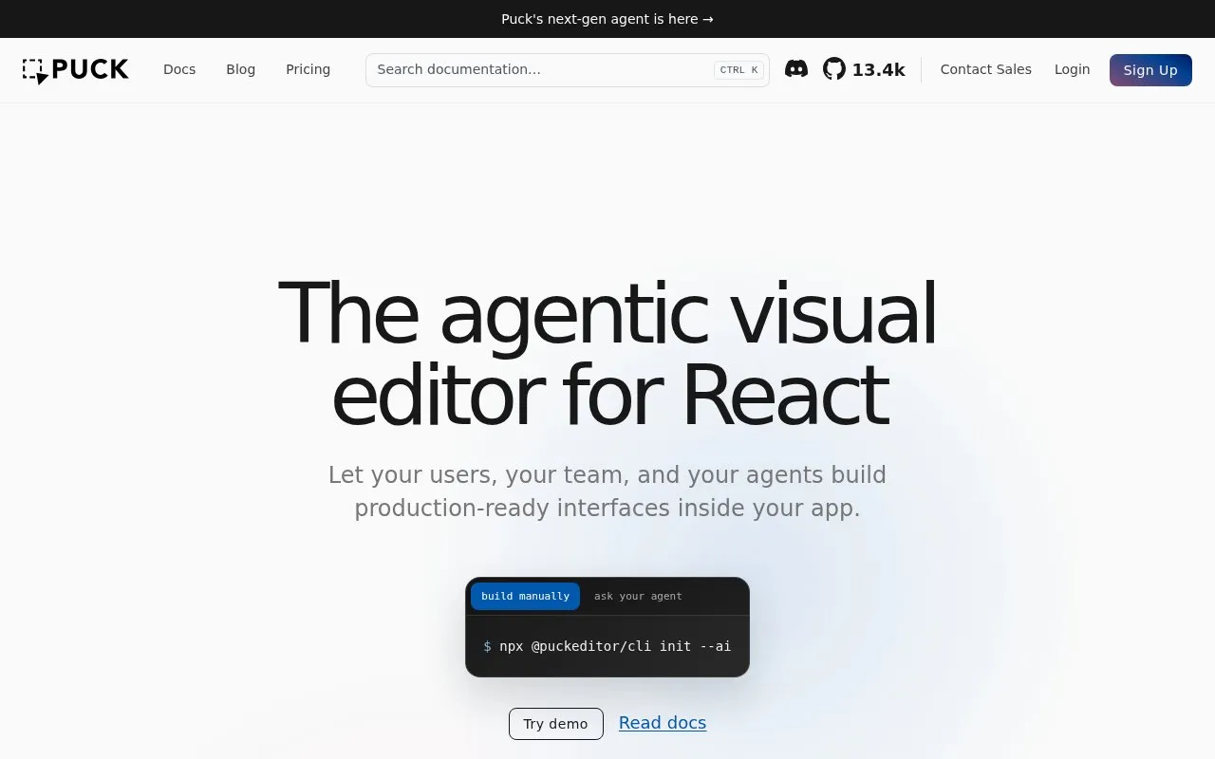1215x759 pixels.
Task: Click the "The agentic visual editor for React" heading
Action: click(607, 354)
